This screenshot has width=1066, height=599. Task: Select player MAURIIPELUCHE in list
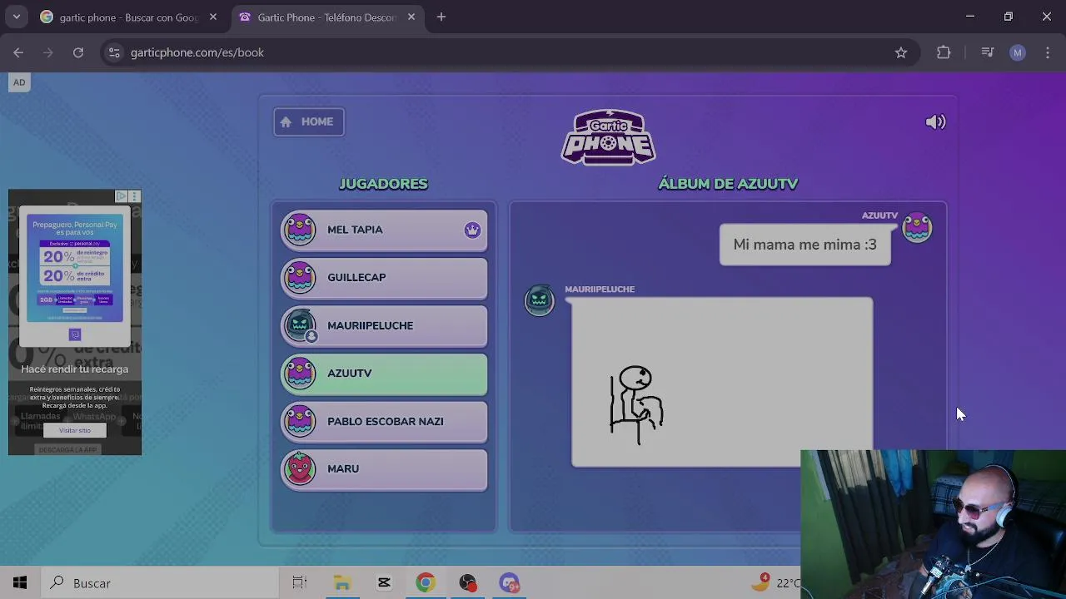(x=384, y=325)
